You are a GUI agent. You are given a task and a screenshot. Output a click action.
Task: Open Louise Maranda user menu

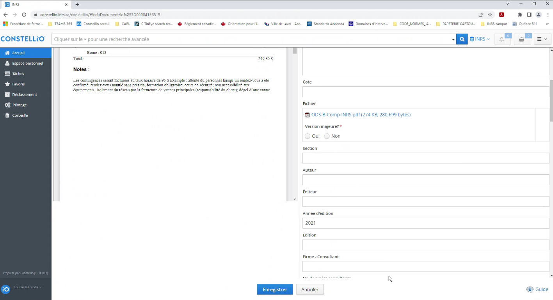[27, 287]
